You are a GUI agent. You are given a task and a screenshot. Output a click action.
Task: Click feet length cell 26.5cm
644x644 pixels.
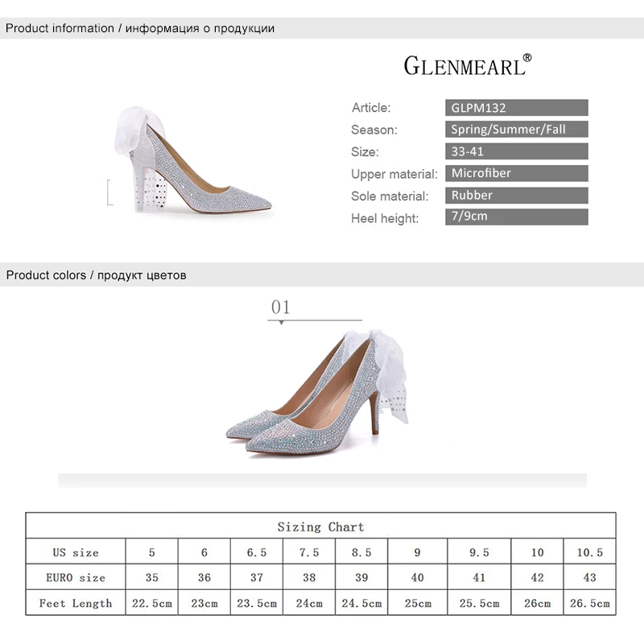(590, 603)
